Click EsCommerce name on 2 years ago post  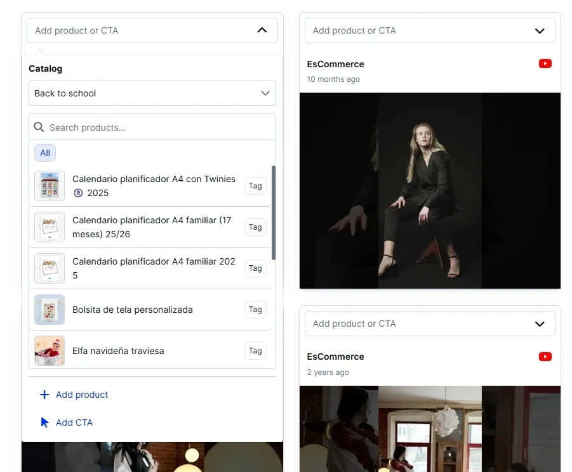click(x=335, y=357)
